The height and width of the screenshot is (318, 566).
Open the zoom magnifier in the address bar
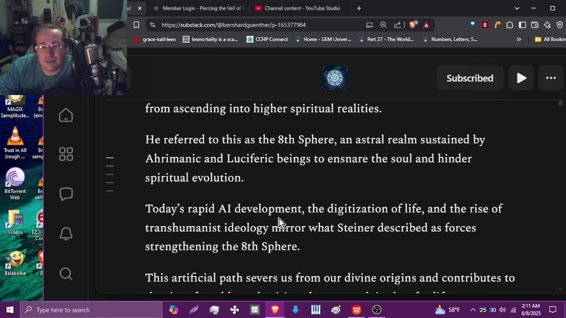383,25
